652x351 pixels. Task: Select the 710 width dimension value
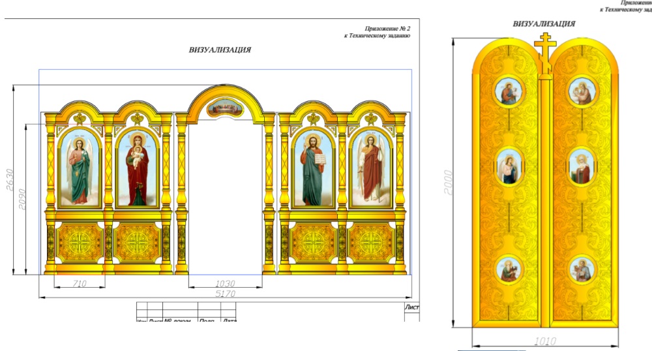coord(80,284)
